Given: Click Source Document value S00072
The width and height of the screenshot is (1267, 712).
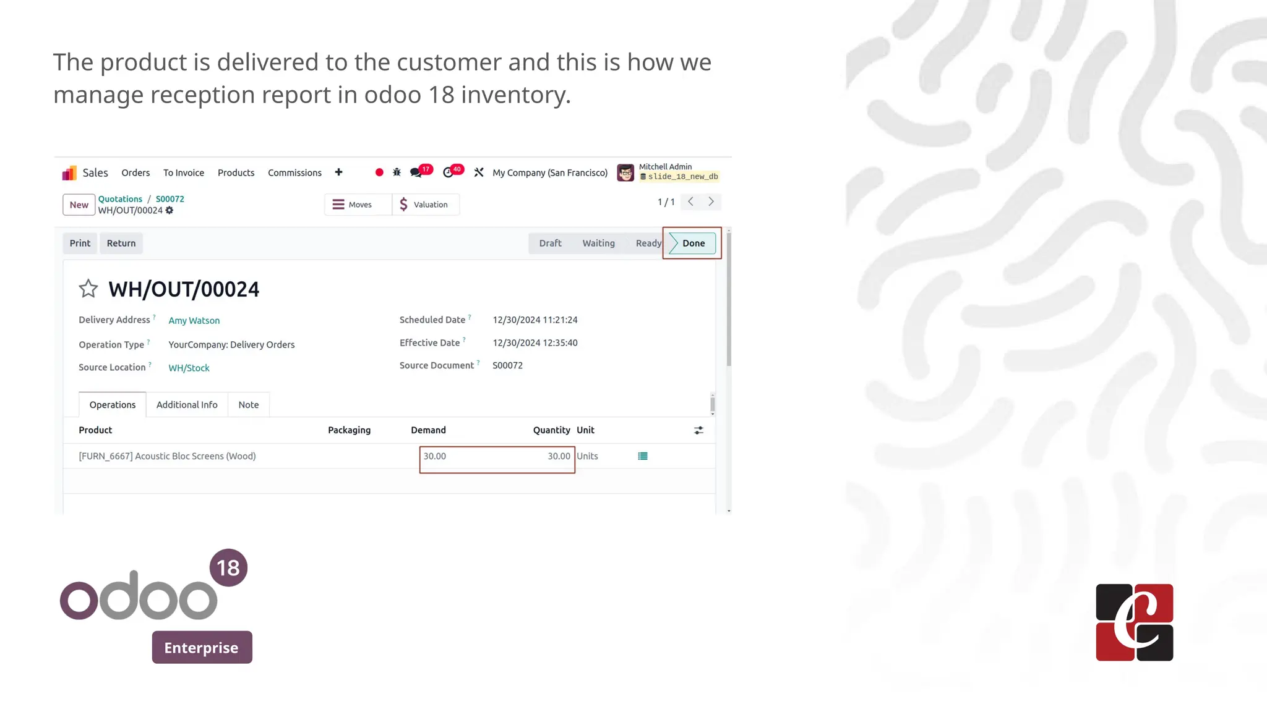Looking at the screenshot, I should point(507,366).
